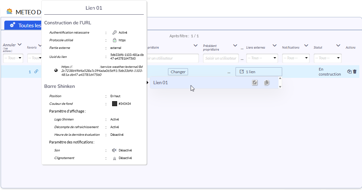This screenshot has width=362, height=190.
Task: Click the globe icon beside the URL
Action: 56,71
